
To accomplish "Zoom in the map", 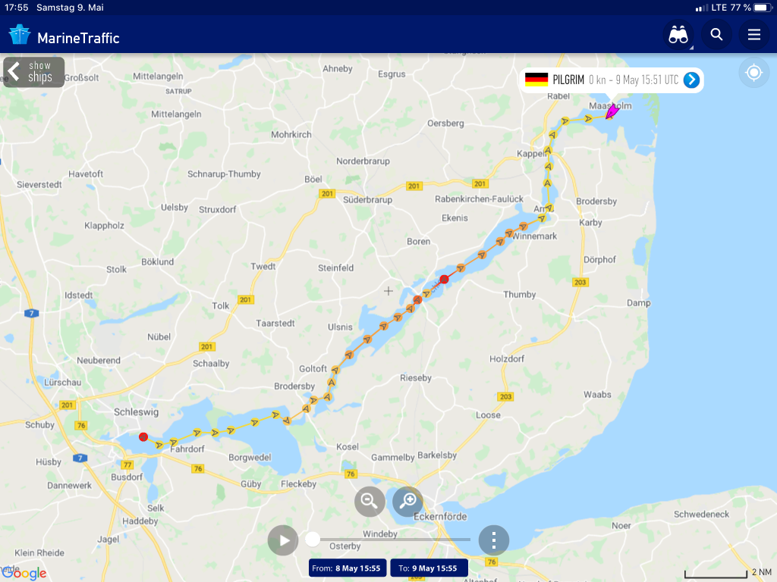I will [x=407, y=502].
